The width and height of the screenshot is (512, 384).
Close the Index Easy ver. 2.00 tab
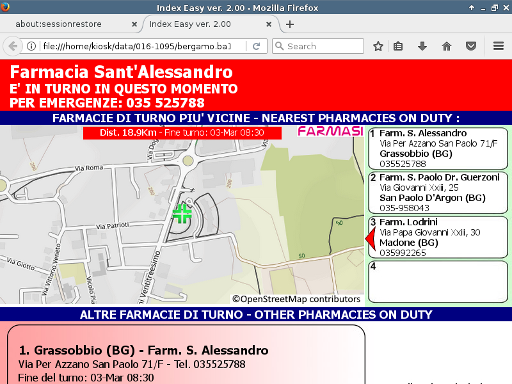(x=269, y=24)
